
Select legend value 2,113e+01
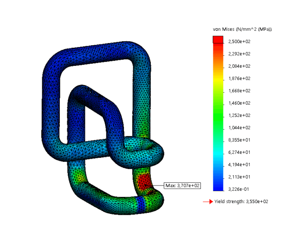pyautogui.click(x=239, y=177)
